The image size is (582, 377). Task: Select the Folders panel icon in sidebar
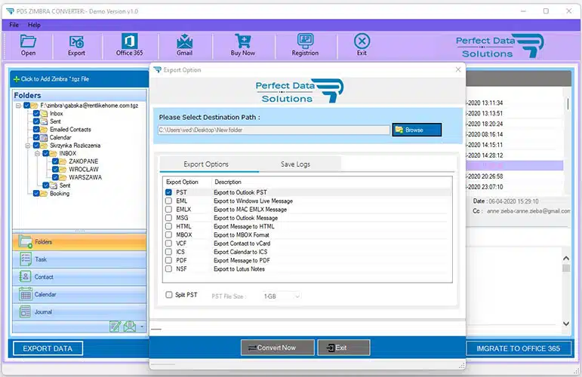click(25, 242)
